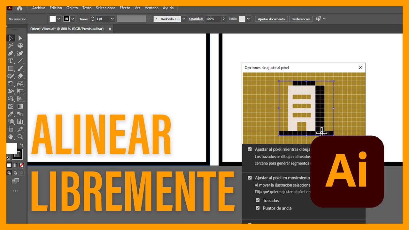The image size is (409, 230).
Task: Set the Gradient fill mode button
Action: click(15, 165)
